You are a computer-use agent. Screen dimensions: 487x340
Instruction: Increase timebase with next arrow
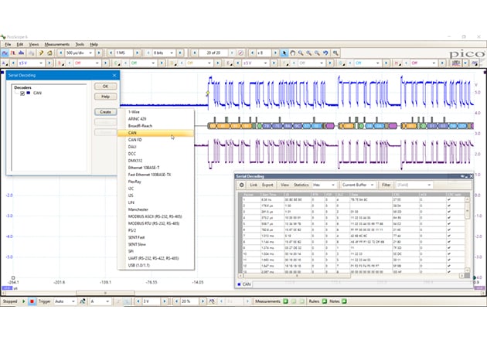[99, 53]
